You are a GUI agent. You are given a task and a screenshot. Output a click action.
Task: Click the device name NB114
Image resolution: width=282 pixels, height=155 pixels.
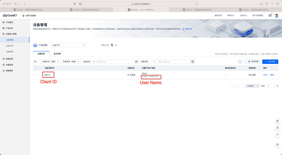pyautogui.click(x=48, y=75)
